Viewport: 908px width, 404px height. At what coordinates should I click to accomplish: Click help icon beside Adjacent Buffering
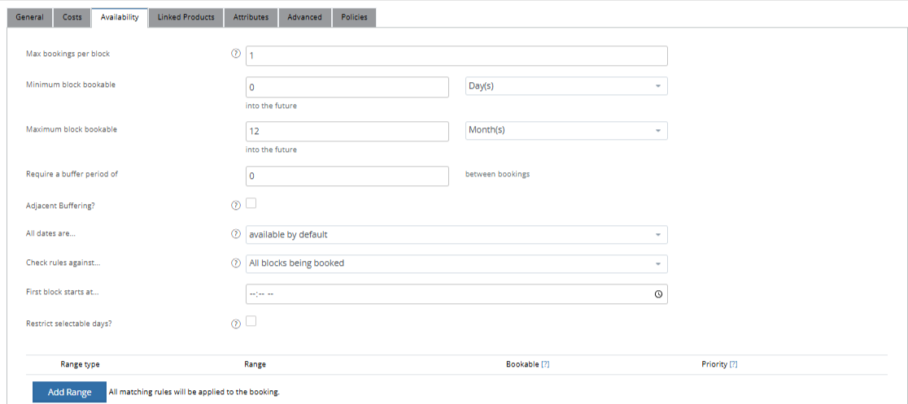point(236,205)
